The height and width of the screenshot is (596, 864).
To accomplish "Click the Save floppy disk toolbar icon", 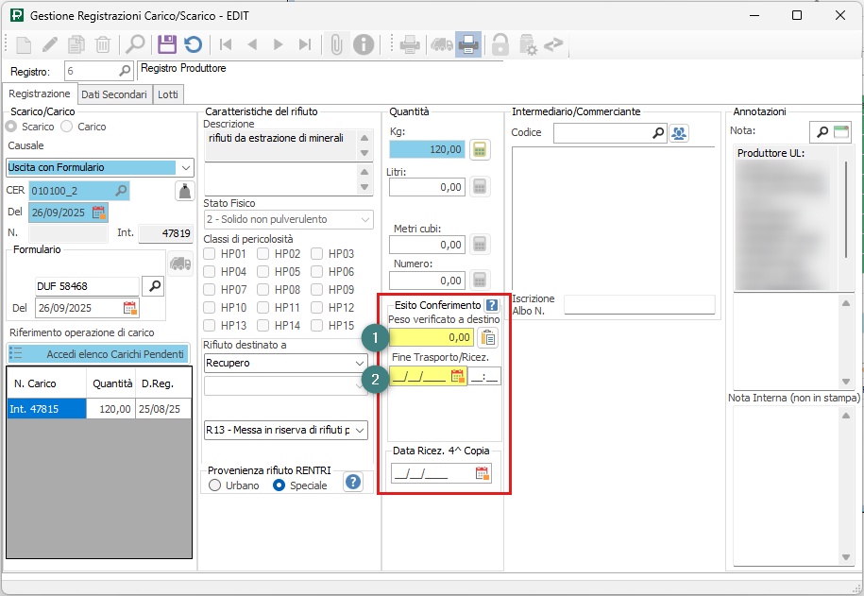I will 167,43.
